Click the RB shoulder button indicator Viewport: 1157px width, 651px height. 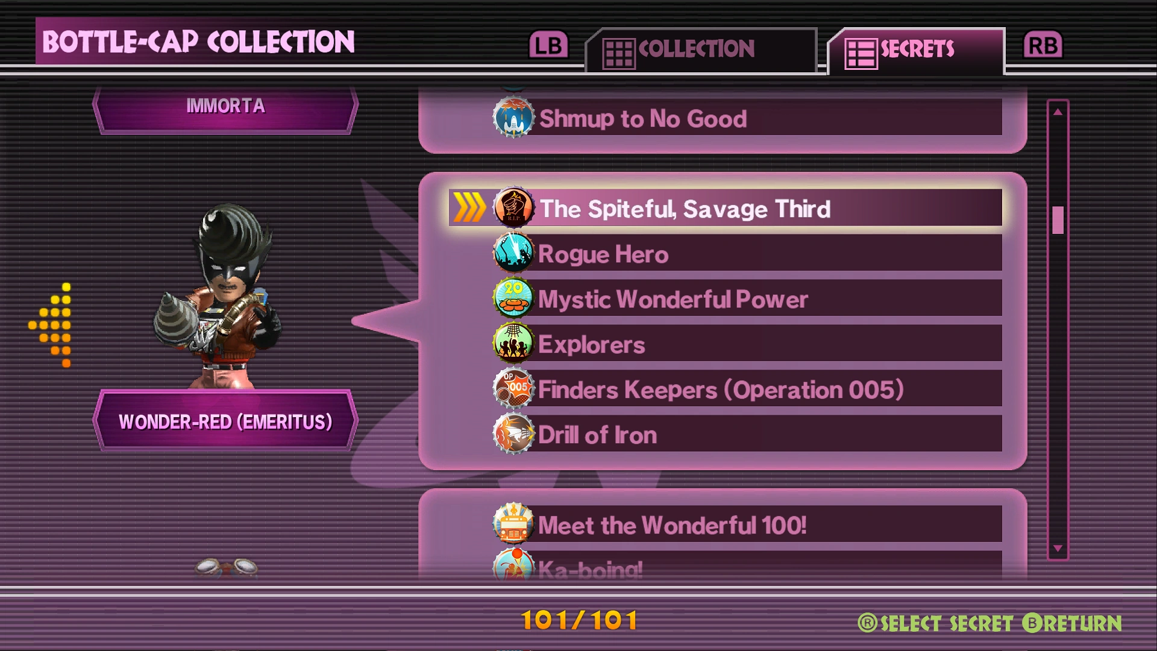1043,45
